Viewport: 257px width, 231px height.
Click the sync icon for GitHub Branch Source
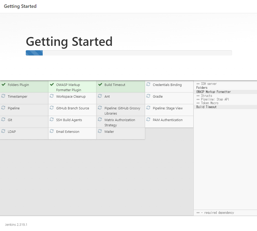52,108
